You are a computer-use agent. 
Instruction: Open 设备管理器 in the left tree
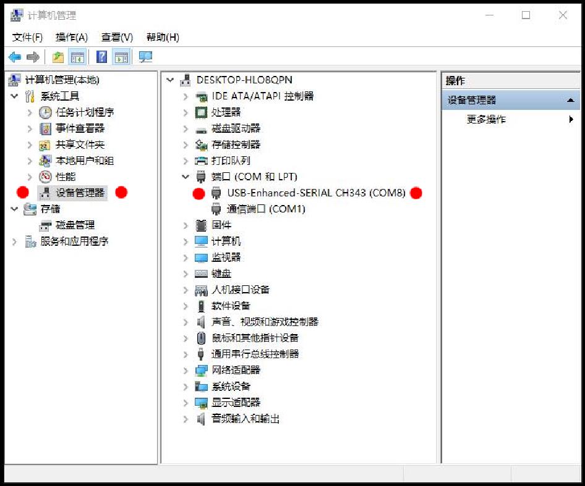[80, 193]
